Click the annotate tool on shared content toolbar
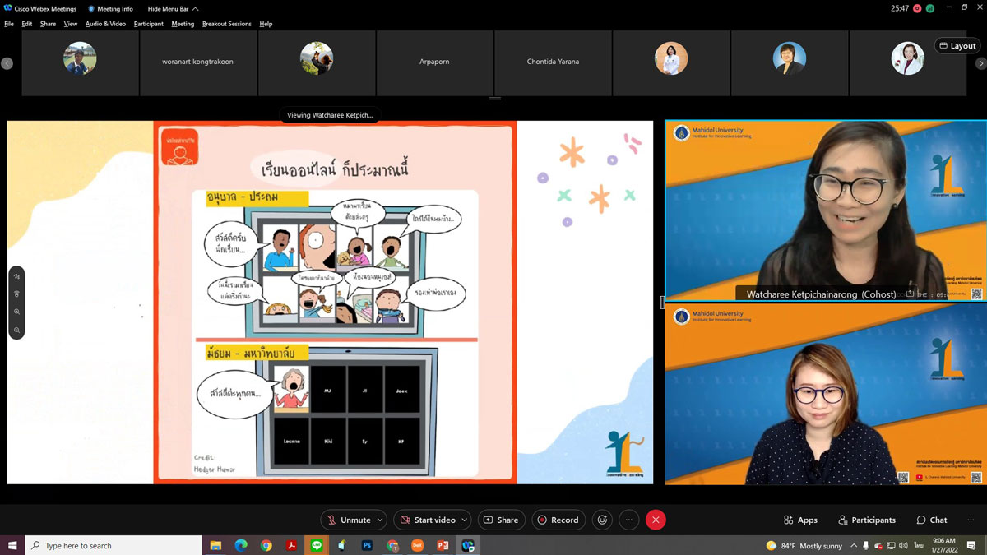This screenshot has width=987, height=555. (x=16, y=276)
